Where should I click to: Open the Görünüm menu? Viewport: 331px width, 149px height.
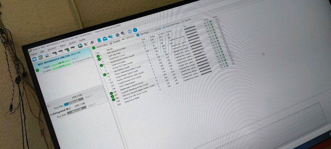52,49
